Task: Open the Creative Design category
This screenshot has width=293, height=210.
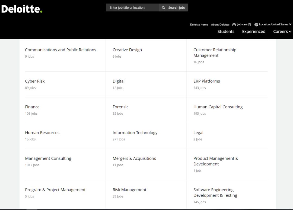Action: click(x=127, y=50)
